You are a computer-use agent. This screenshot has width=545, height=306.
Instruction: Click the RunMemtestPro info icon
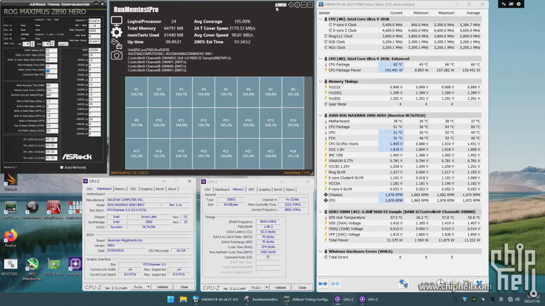pos(297,5)
